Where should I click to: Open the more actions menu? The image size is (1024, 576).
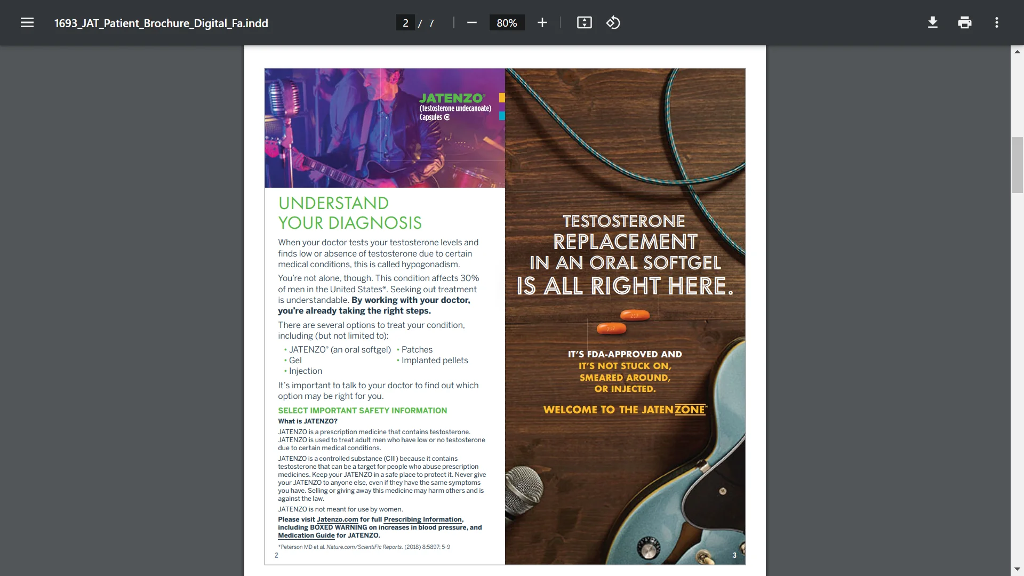pyautogui.click(x=997, y=22)
